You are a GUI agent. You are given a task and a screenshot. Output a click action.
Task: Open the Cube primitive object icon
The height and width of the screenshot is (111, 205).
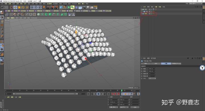pos(61,7)
